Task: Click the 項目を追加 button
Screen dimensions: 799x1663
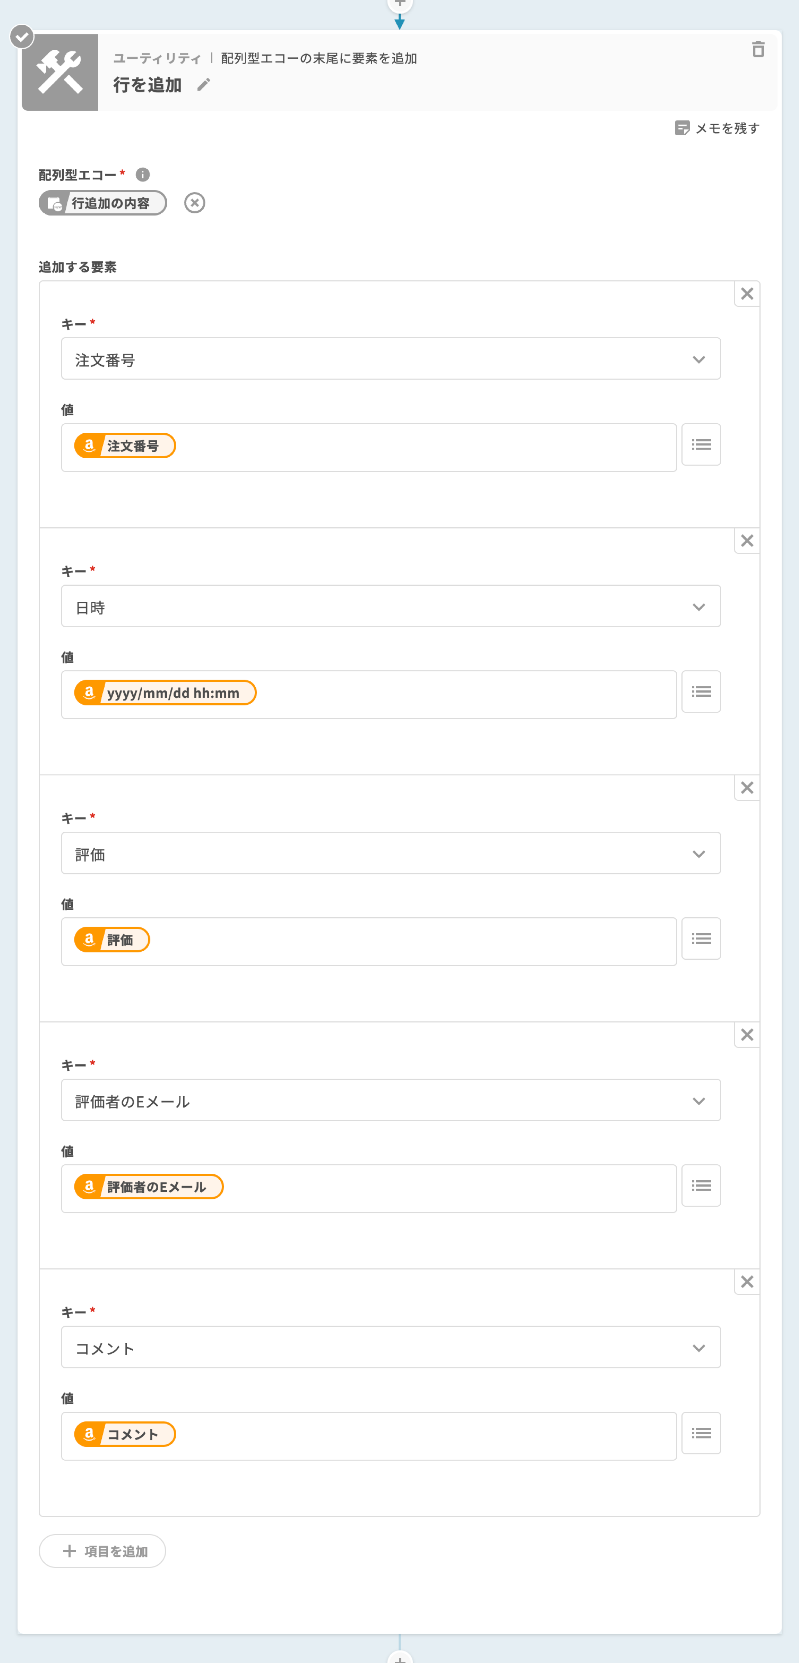Action: point(103,1551)
